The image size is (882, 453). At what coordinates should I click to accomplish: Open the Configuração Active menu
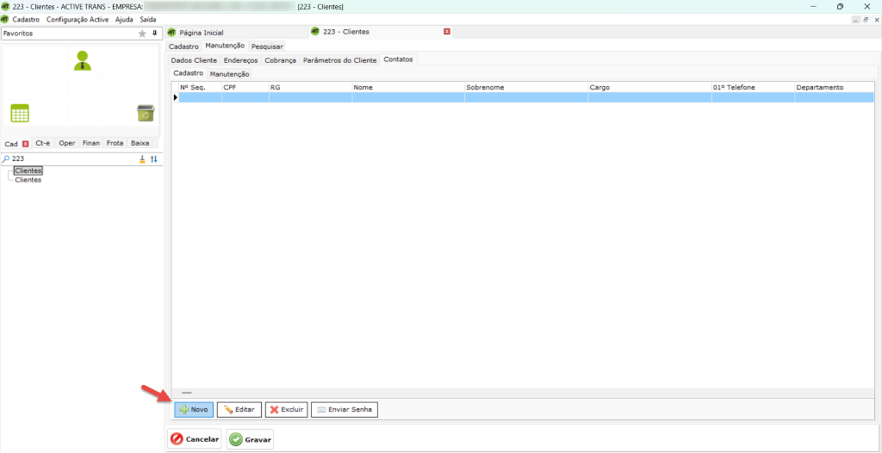pyautogui.click(x=78, y=19)
